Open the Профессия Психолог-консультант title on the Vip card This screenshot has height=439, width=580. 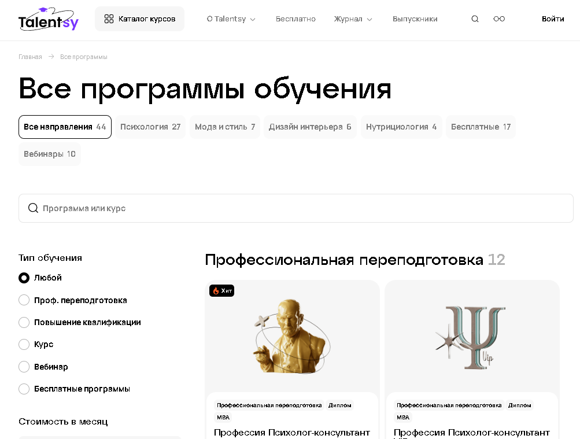pos(472,433)
